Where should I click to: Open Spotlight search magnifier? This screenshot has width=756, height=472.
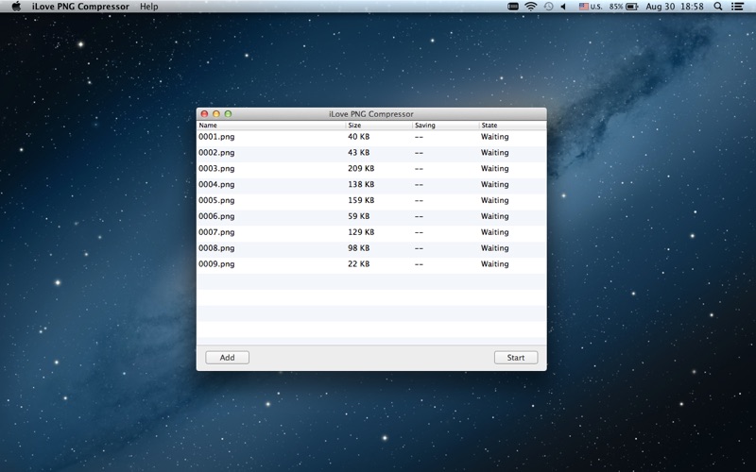point(717,7)
